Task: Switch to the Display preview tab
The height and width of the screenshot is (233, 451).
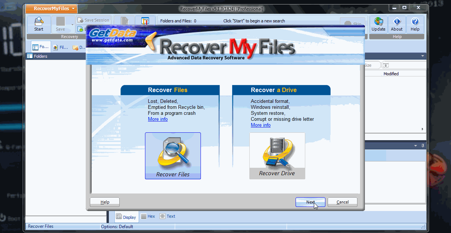Action: [x=126, y=217]
